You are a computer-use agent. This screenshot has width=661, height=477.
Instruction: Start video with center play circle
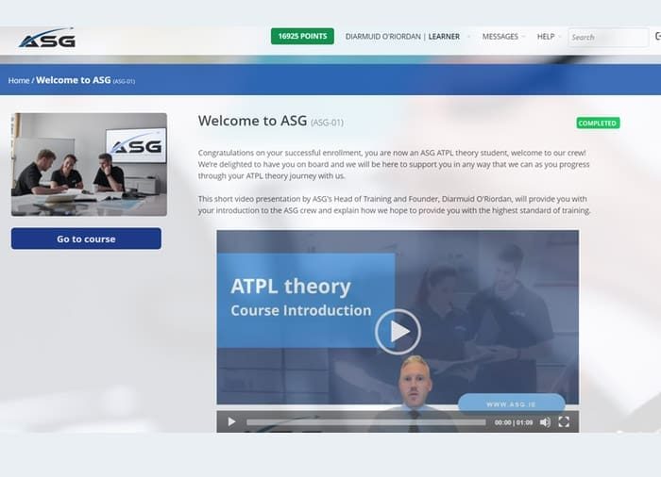tap(398, 331)
